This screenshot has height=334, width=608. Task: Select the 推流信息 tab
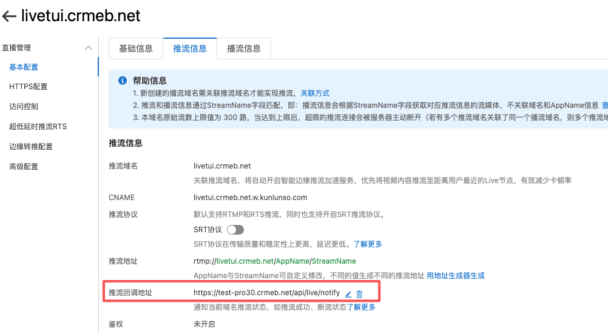pos(190,48)
